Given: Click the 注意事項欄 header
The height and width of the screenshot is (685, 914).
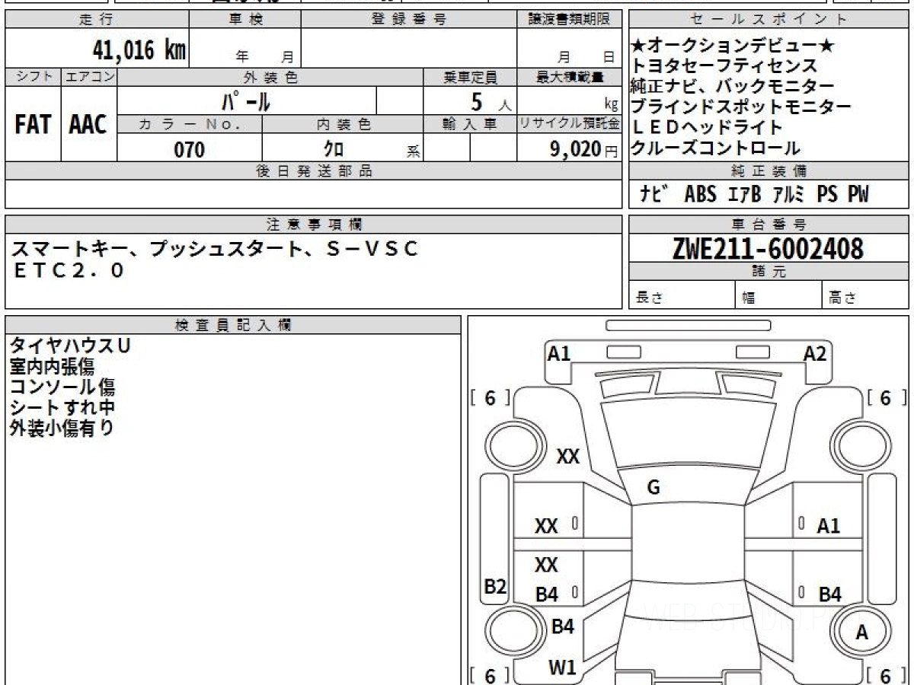Looking at the screenshot, I should (x=314, y=224).
